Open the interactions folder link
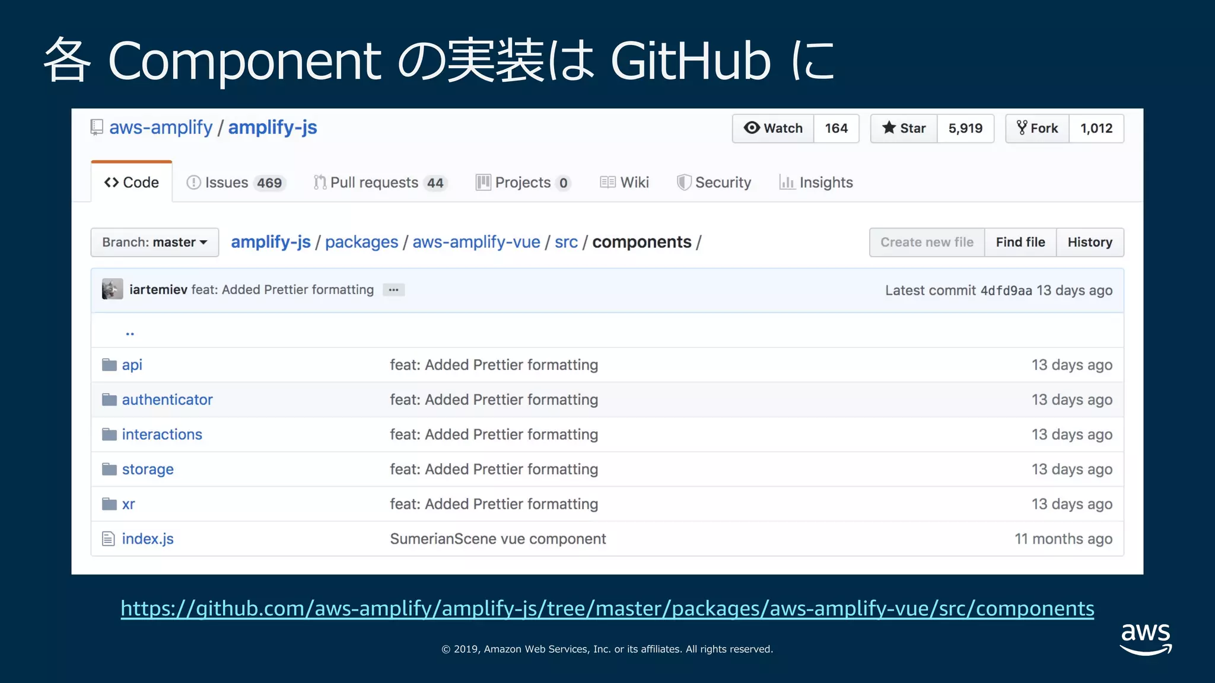This screenshot has width=1215, height=683. [x=162, y=435]
